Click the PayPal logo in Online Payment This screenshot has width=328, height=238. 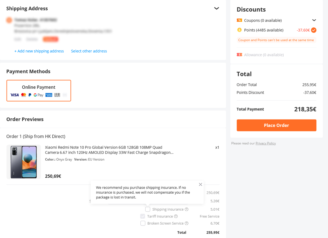tap(30, 95)
